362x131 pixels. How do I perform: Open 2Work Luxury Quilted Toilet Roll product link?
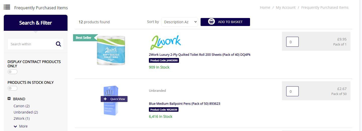pyautogui.click(x=200, y=55)
